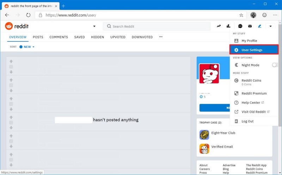Click the Reddit logo to go home
Screen dimensions: 282x175
click(x=17, y=26)
